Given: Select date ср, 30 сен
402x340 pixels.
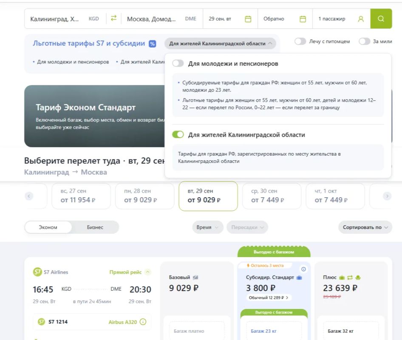Looking at the screenshot, I should (x=272, y=196).
